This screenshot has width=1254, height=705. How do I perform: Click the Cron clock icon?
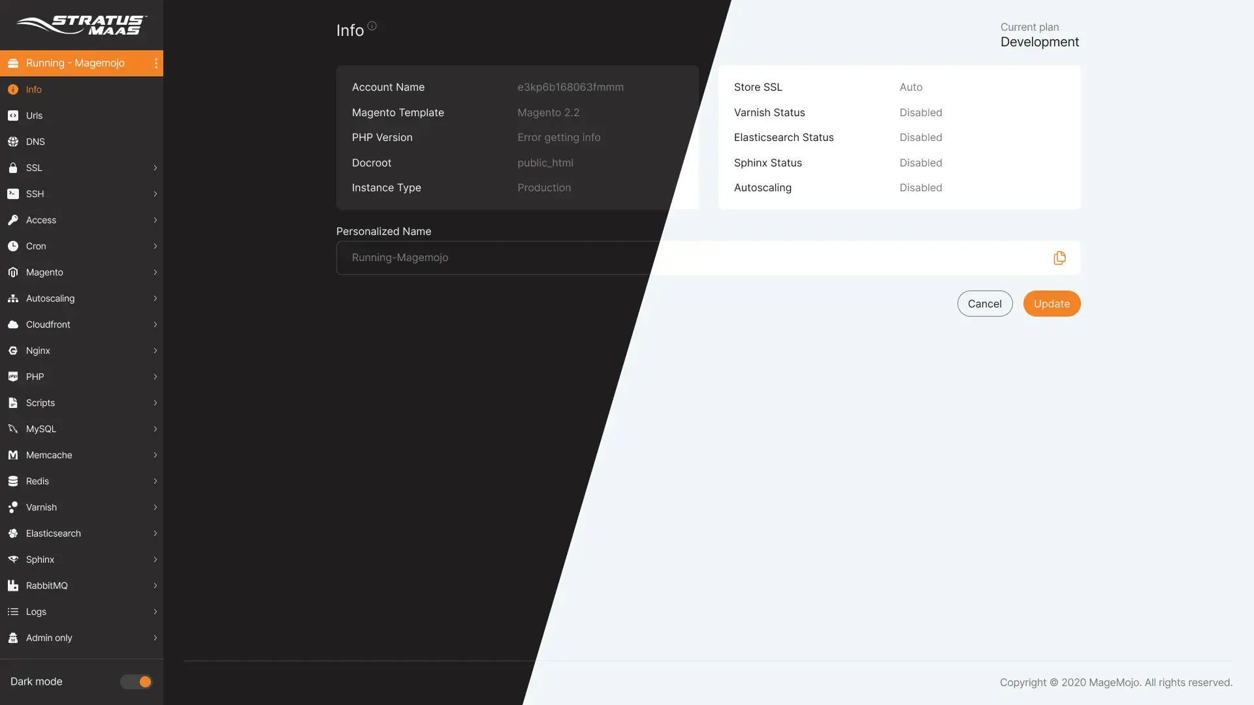(13, 246)
